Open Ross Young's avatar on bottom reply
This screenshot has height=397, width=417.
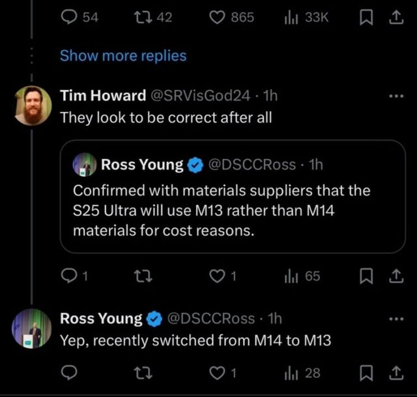[33, 327]
